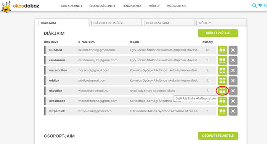Click the blue diamond icon in header
The width and height of the screenshot is (267, 144).
261,5
